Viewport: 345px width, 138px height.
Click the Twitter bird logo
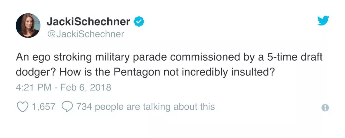click(x=323, y=21)
